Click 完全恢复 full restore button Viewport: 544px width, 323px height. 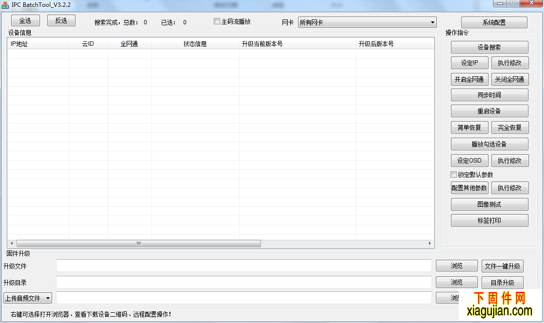point(509,127)
